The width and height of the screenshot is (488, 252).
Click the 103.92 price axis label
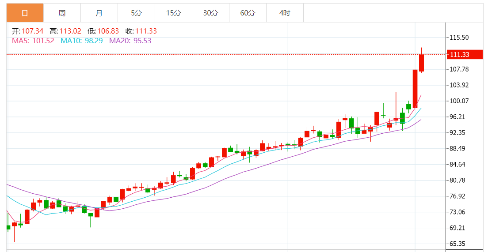pos(459,85)
